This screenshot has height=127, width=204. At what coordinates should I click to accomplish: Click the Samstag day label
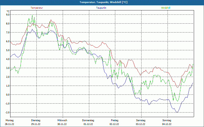pyautogui.click(x=141, y=120)
